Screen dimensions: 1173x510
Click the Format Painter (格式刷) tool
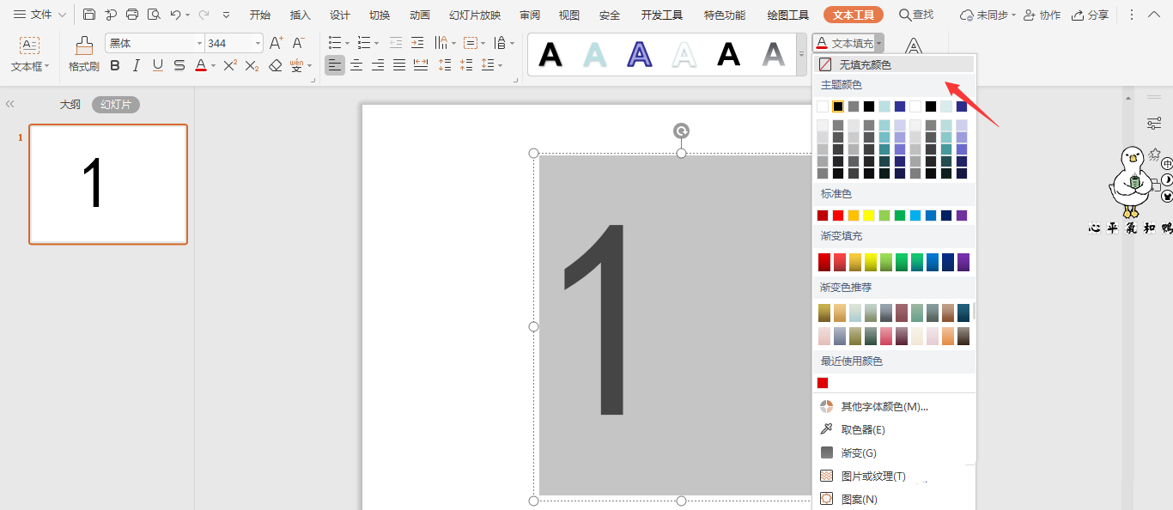pyautogui.click(x=84, y=54)
